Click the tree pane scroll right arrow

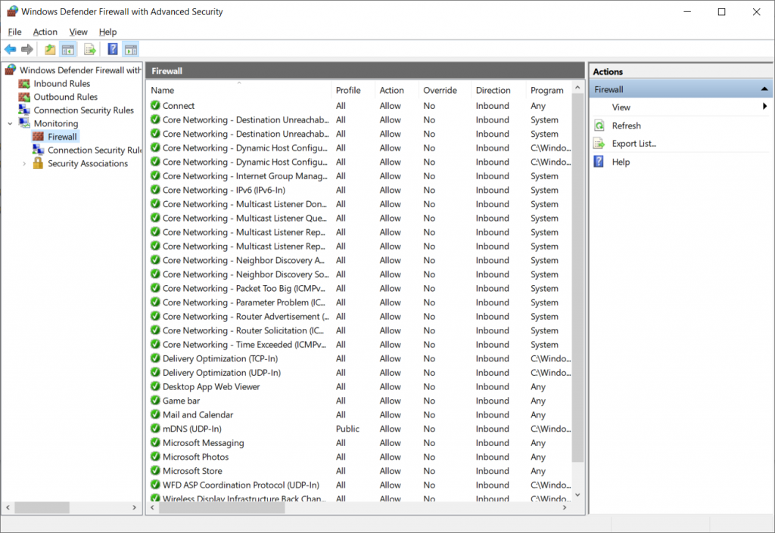click(134, 507)
